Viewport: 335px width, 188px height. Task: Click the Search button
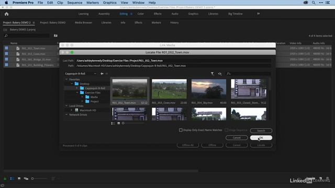[x=261, y=131]
